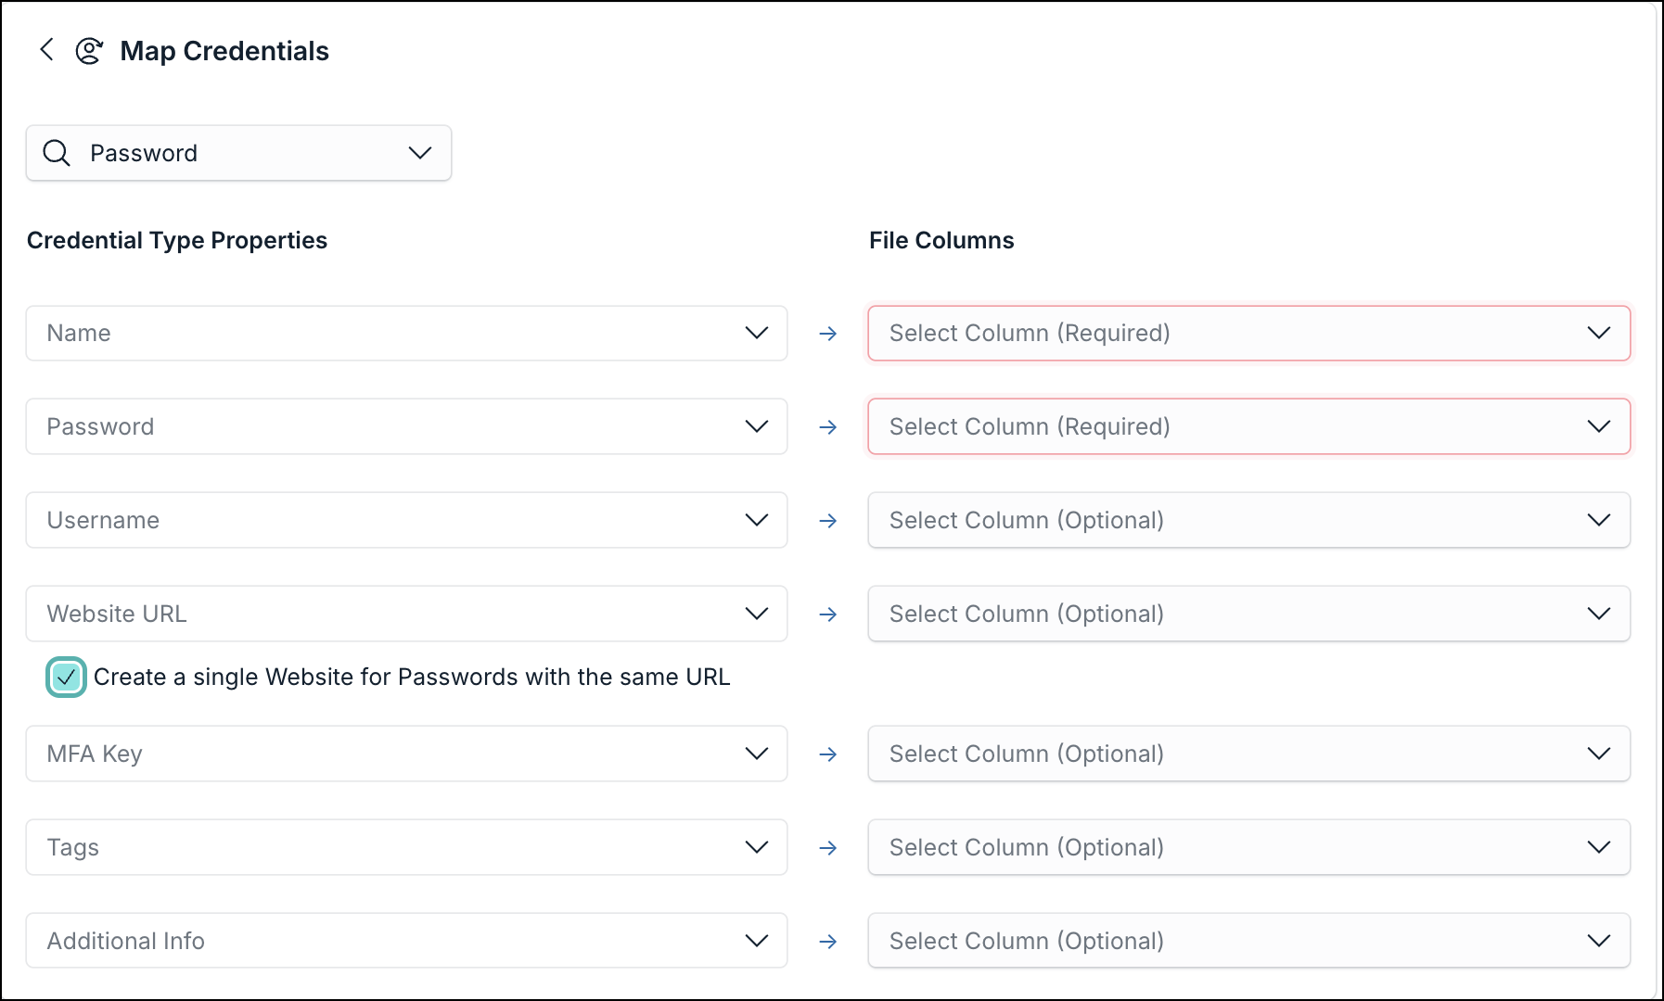Open the Username property dropdown

pos(406,520)
